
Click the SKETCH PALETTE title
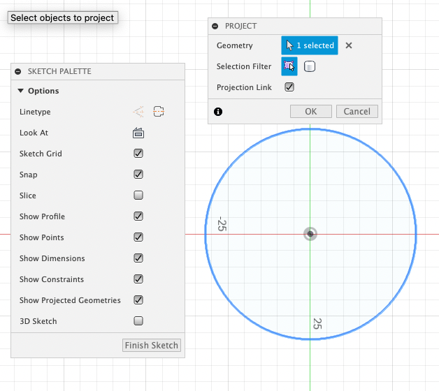(x=59, y=72)
